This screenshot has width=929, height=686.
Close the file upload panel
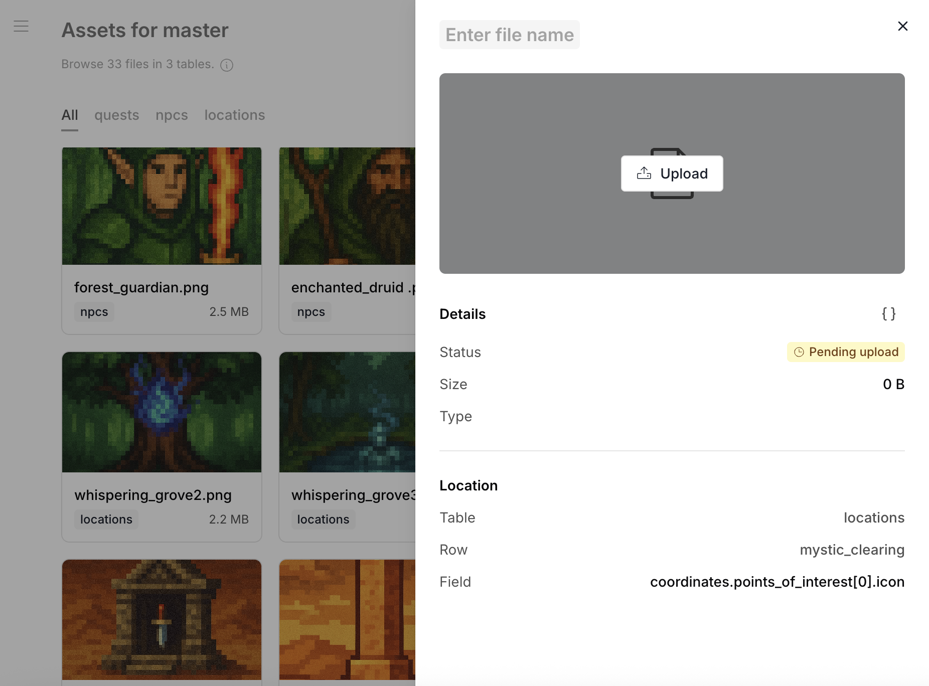pos(903,26)
